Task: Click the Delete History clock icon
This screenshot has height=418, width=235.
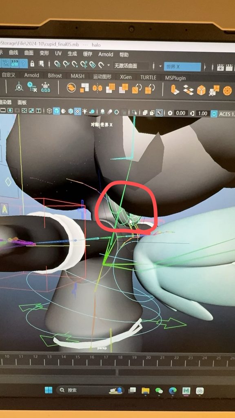Action: click(32, 87)
